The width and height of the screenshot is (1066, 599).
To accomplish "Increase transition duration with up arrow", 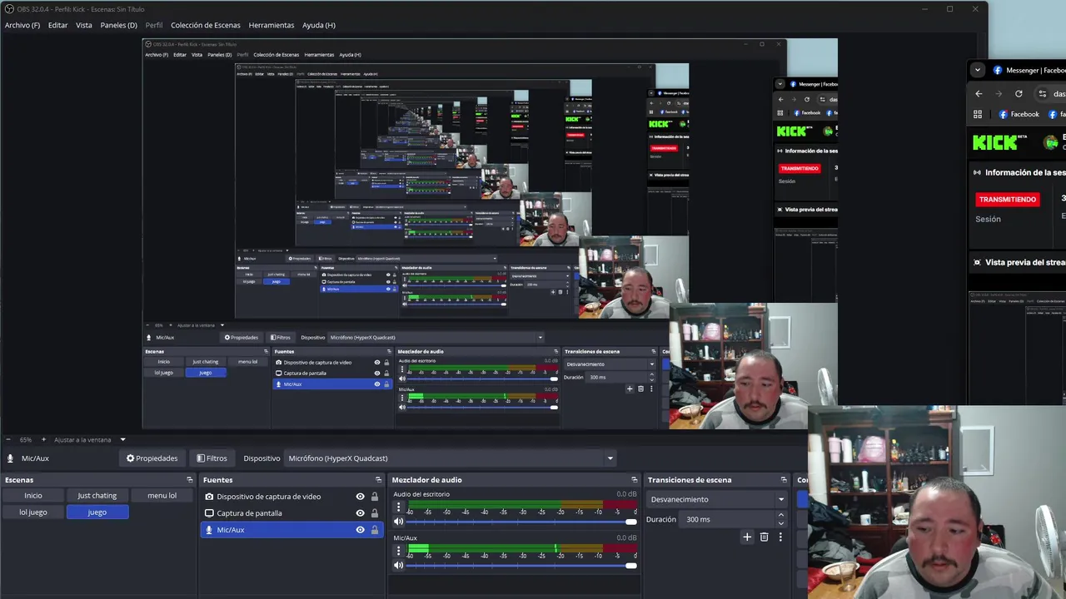I will click(x=781, y=516).
